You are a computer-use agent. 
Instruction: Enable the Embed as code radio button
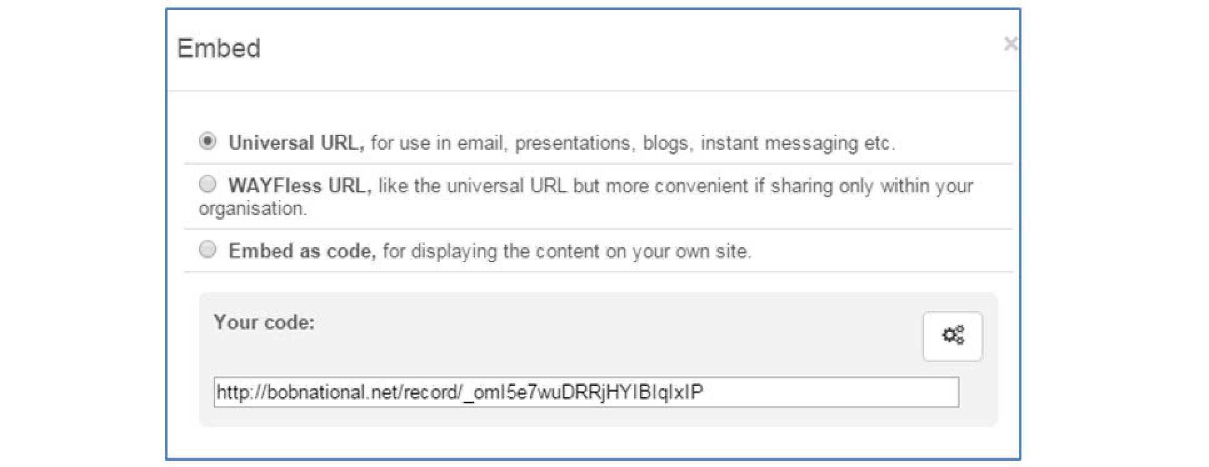(x=208, y=250)
